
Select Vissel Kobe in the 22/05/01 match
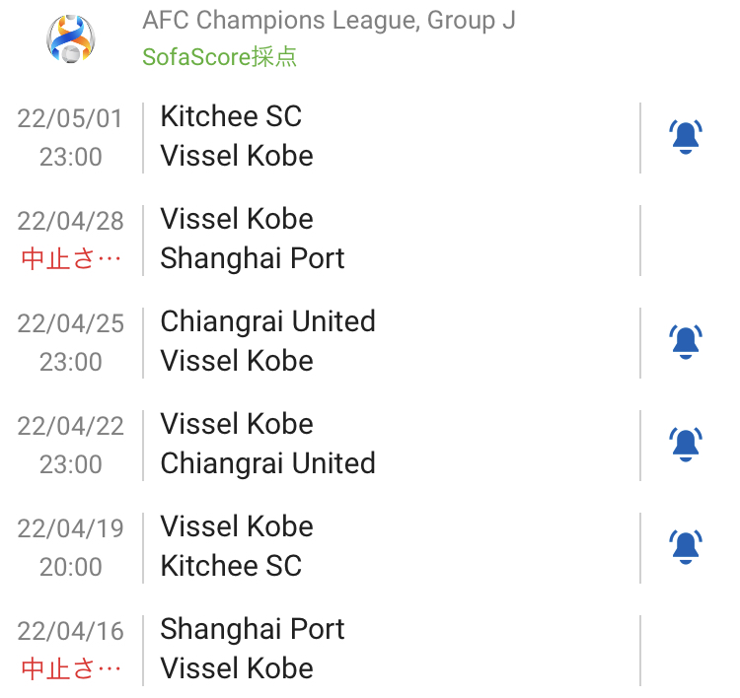tap(237, 156)
